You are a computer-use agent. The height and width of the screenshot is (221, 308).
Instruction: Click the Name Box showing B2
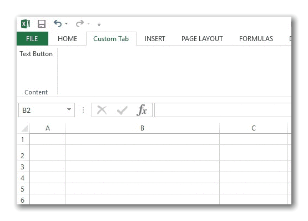(x=47, y=110)
